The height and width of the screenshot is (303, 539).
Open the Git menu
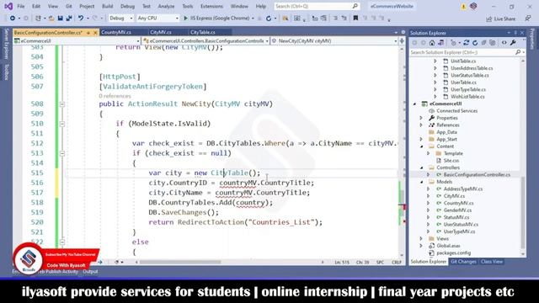69,6
